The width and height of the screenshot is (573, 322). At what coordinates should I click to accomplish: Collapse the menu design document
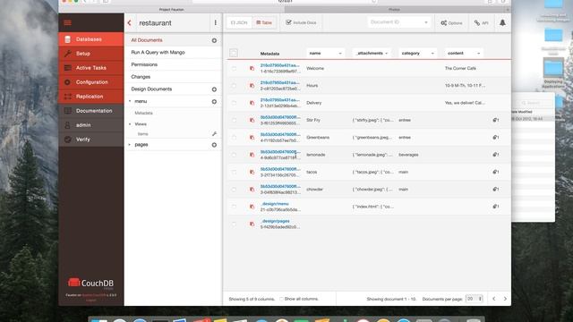tap(130, 101)
